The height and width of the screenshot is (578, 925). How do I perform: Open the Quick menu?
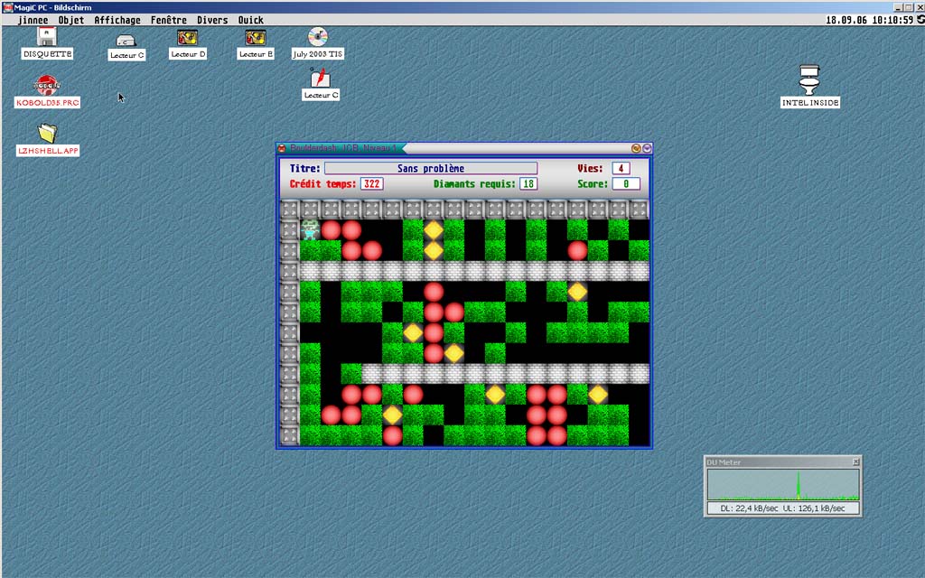coord(251,20)
